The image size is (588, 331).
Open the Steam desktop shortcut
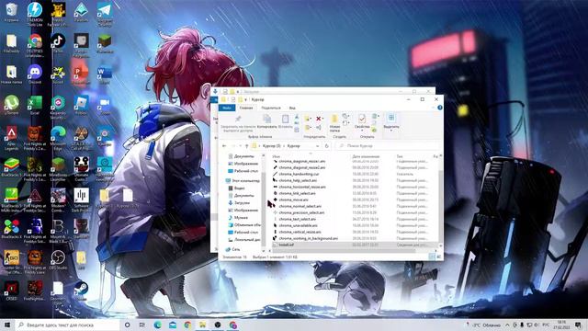(x=81, y=291)
